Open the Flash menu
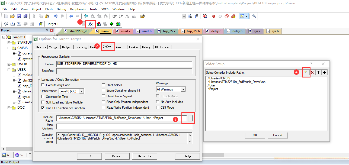The width and height of the screenshot is (349, 165). 49,9
